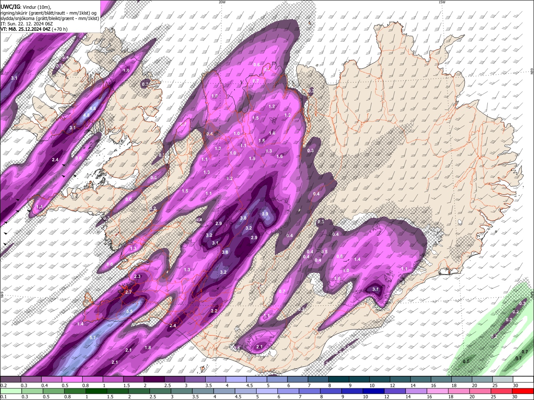
Task: Click the 1.5–2 magenta swatch, upper scale
Action: tap(133, 380)
